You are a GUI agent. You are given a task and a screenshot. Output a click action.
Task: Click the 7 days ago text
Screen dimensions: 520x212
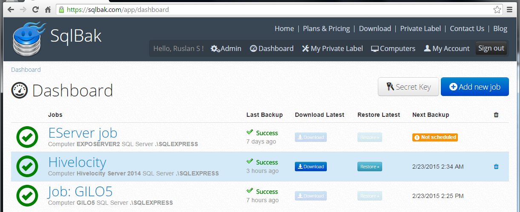coord(261,141)
